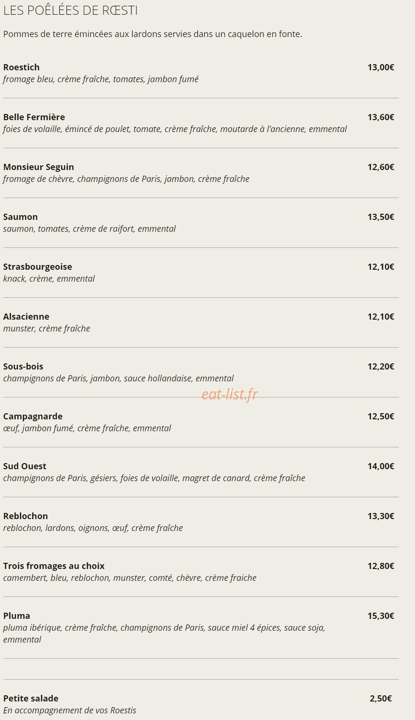Click the Les Poêlées de Rœsti heading
415x720 pixels.
tap(70, 10)
